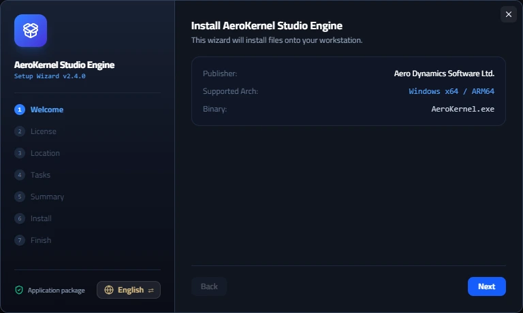Click the 'Publisher:' label
Viewport: 523px width, 313px height.
coord(220,73)
